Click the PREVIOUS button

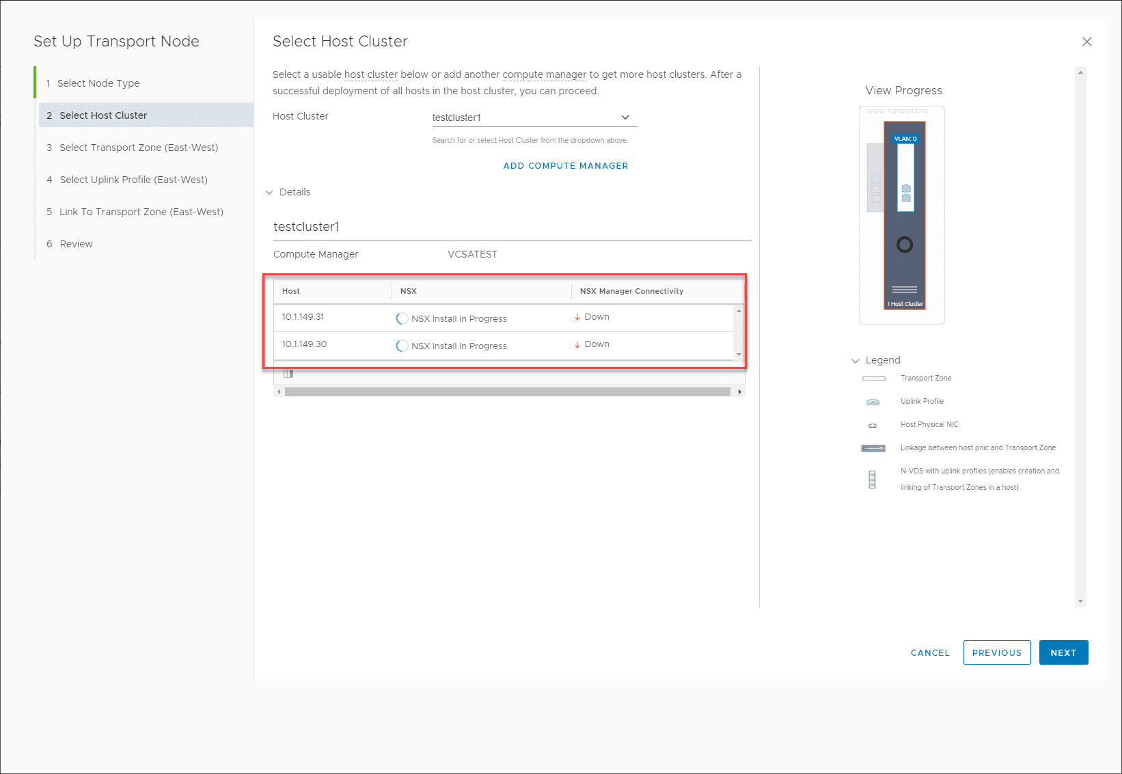coord(996,652)
